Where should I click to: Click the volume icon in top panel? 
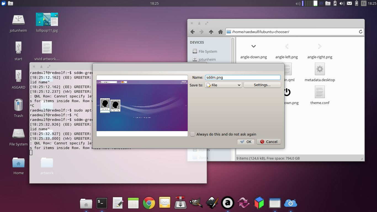342,3
